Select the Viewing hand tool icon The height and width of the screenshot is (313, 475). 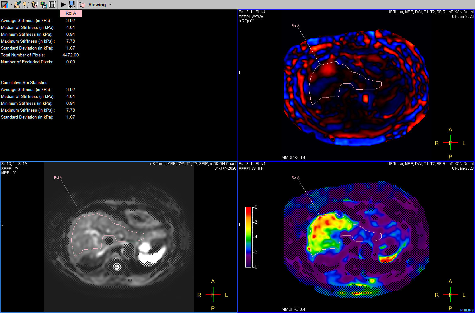pos(82,4)
